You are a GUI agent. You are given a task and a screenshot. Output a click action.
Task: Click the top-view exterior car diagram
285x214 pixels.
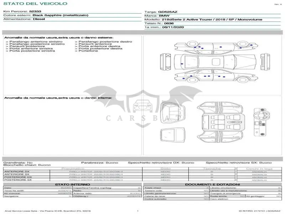(215, 62)
